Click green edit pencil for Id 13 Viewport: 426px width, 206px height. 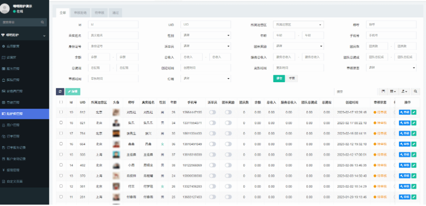pyautogui.click(x=414, y=176)
